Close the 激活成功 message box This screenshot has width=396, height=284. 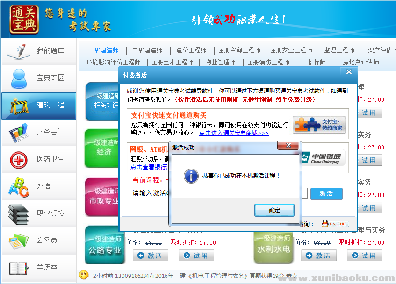pyautogui.click(x=288, y=146)
